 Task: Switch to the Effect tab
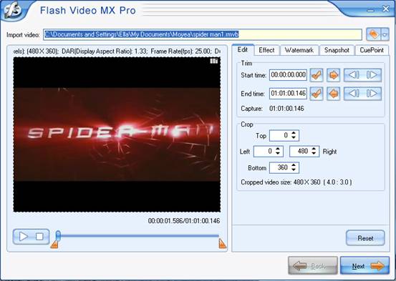[266, 50]
